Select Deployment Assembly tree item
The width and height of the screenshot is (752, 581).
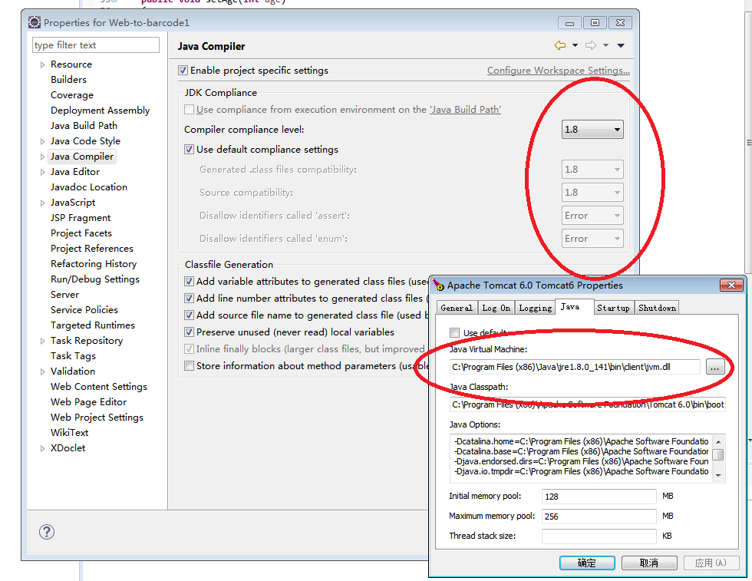(101, 111)
